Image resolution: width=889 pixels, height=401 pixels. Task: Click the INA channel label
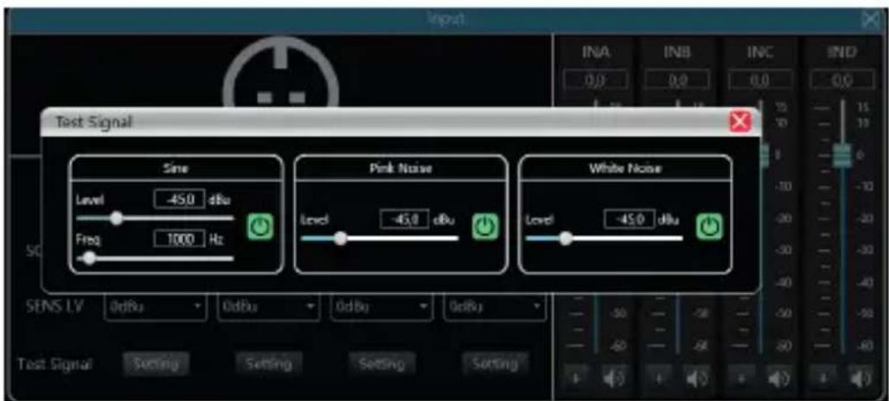[596, 53]
